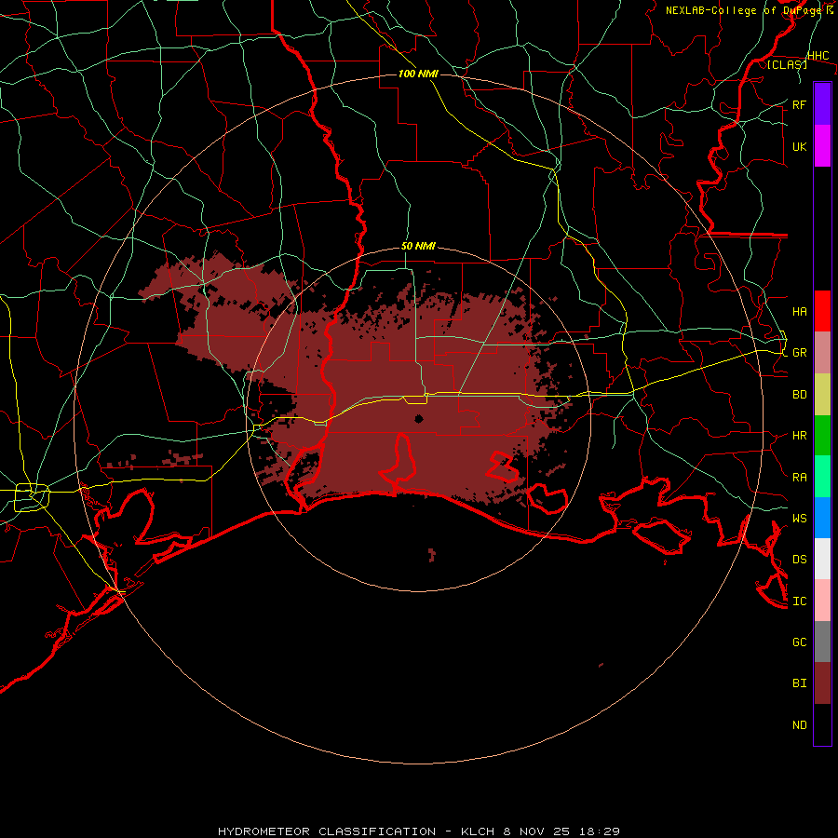Image resolution: width=838 pixels, height=838 pixels.
Task: Click the HHC product label
Action: click(818, 56)
